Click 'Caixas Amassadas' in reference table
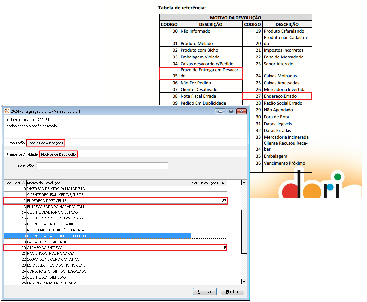This screenshot has height=302, width=367. pyautogui.click(x=281, y=83)
